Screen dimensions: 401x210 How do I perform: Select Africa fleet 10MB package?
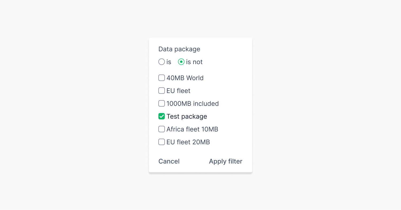tap(161, 129)
